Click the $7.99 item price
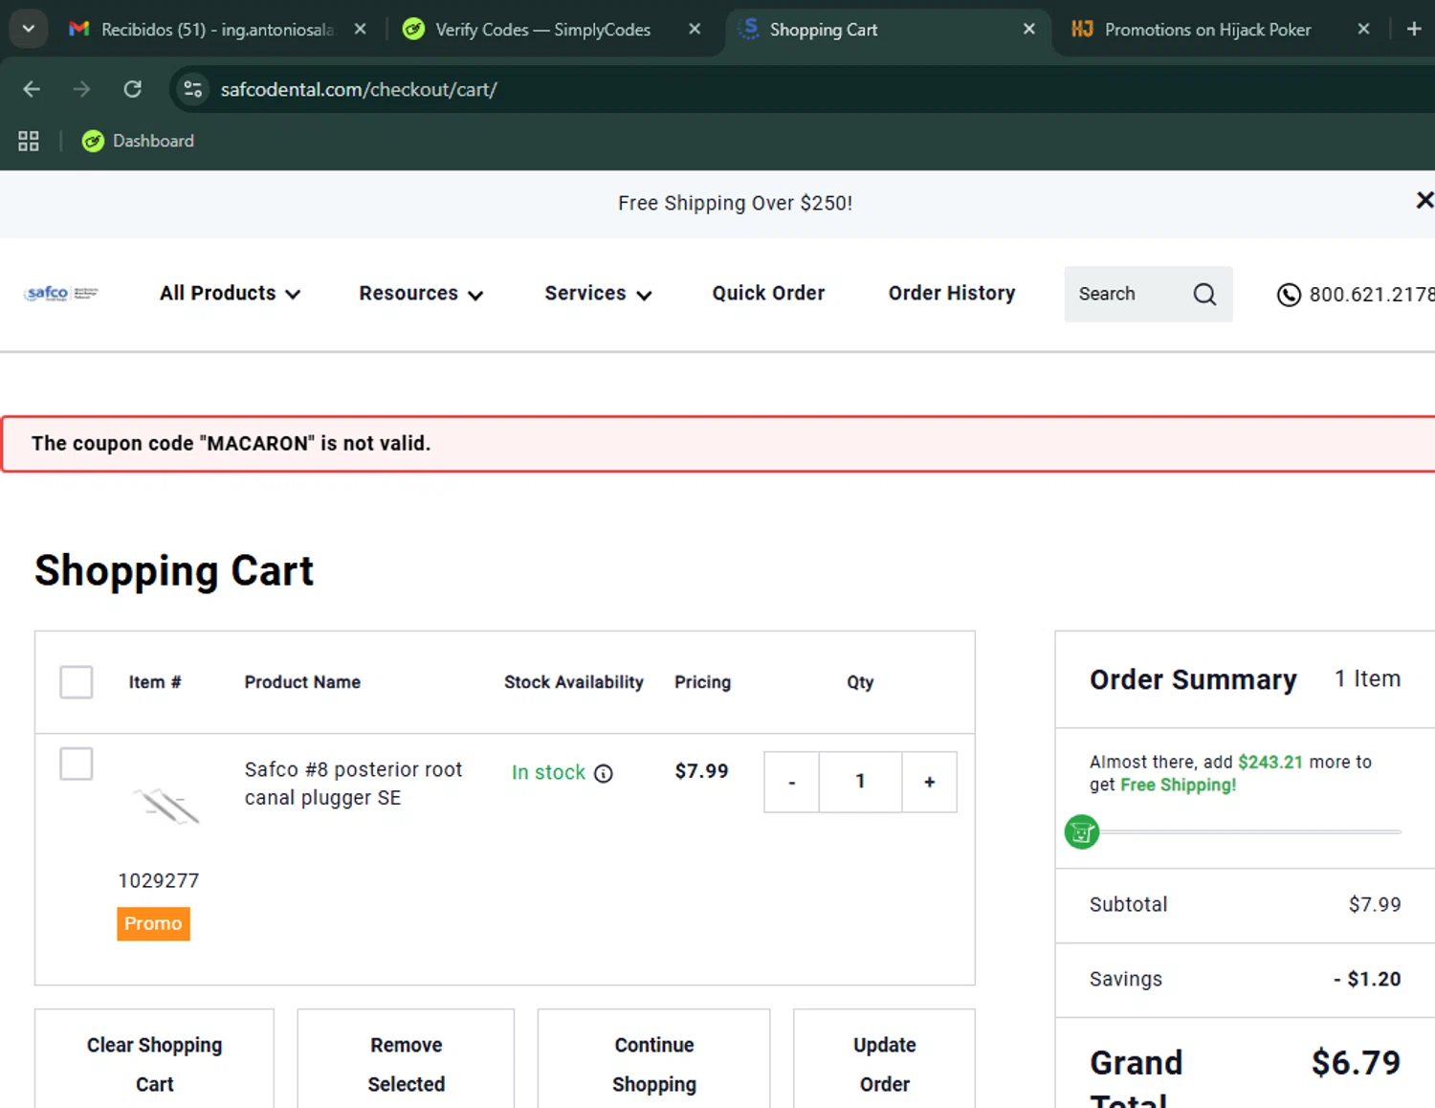 (x=701, y=771)
